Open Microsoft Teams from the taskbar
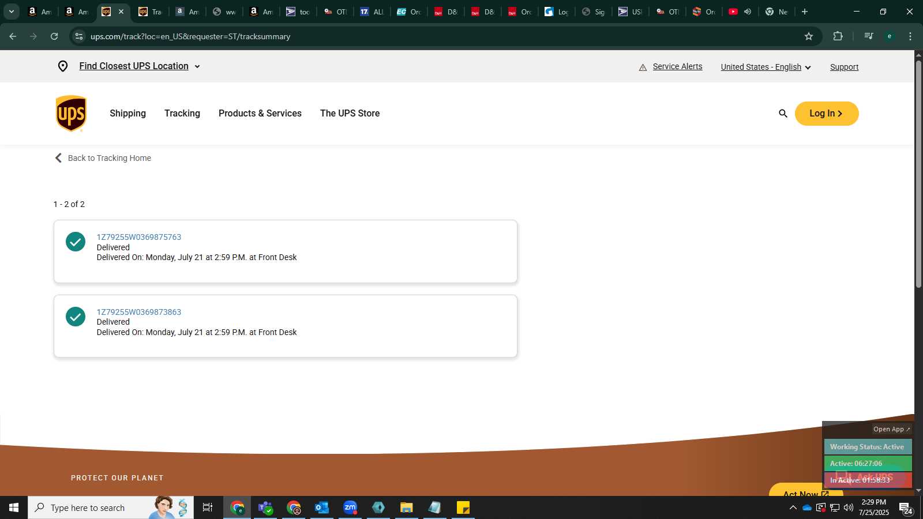Viewport: 923px width, 519px height. click(265, 507)
